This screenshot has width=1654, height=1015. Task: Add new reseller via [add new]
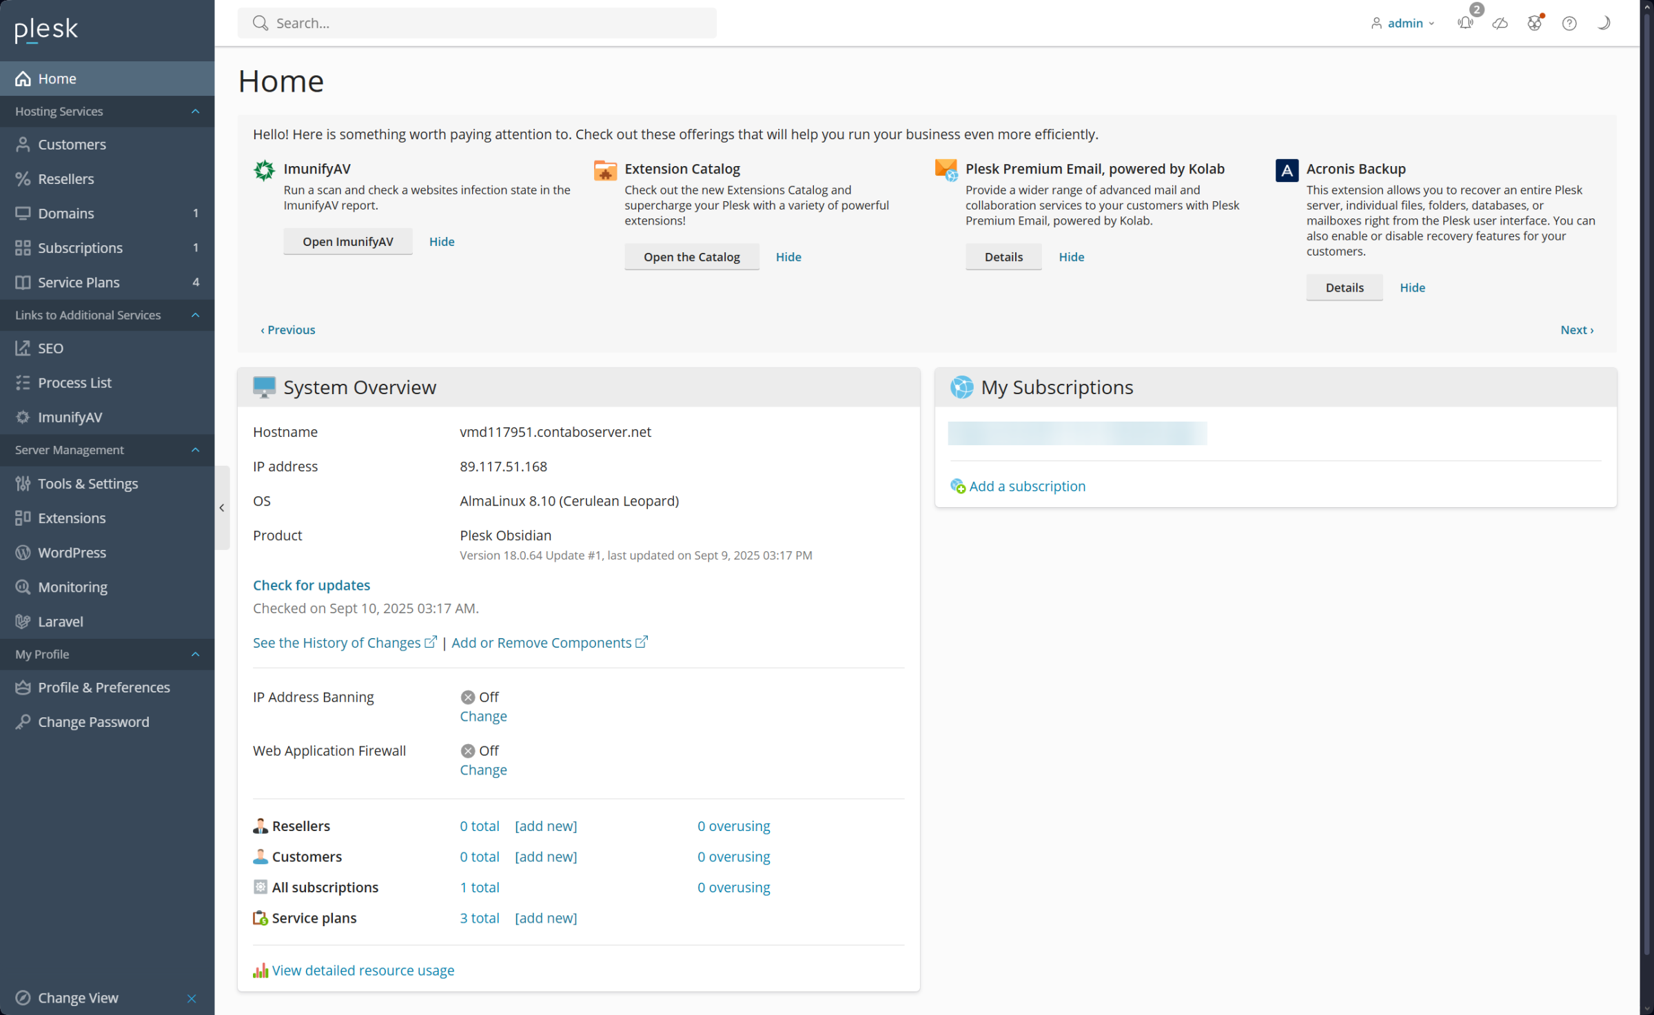pyautogui.click(x=546, y=826)
